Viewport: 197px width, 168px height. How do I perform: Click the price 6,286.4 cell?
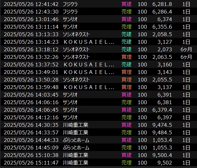click(162, 12)
